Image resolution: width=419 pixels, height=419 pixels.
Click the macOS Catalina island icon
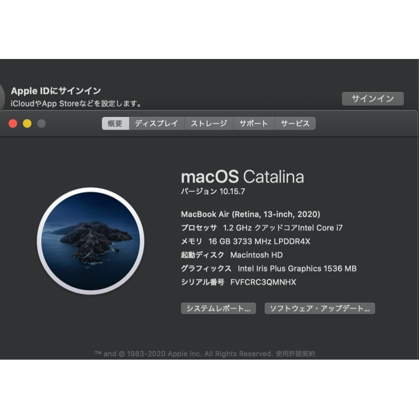click(x=90, y=241)
